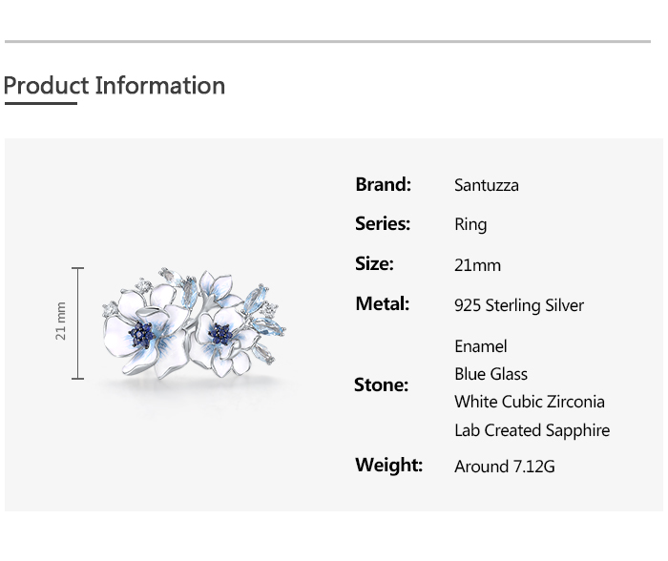Click the Stone: label
This screenshot has height=561, width=668.
[x=381, y=385]
